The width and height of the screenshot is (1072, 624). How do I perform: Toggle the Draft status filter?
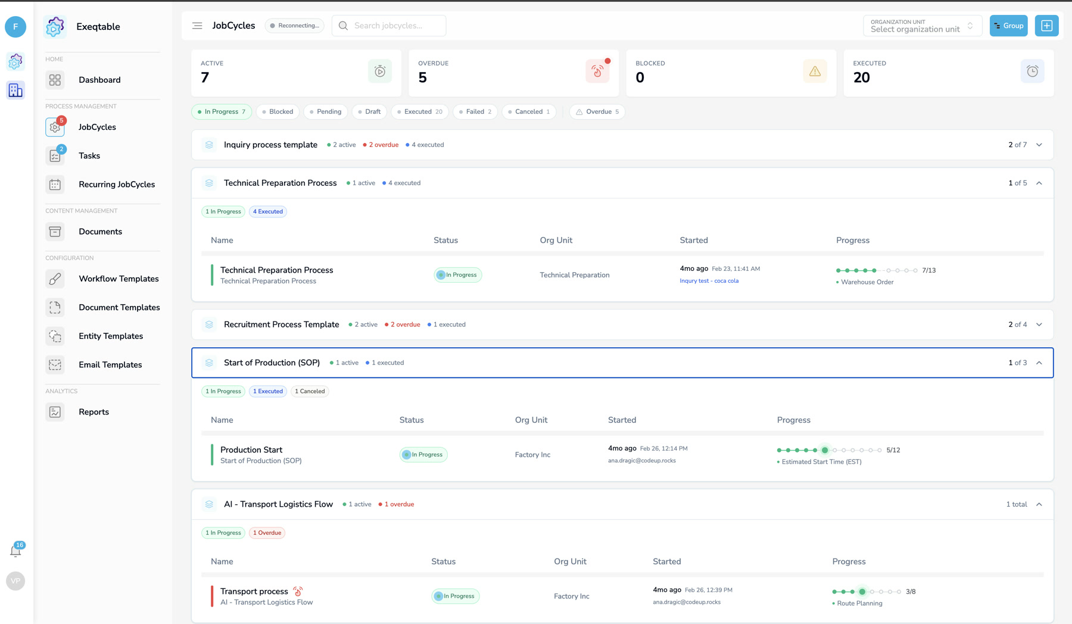[x=370, y=112]
